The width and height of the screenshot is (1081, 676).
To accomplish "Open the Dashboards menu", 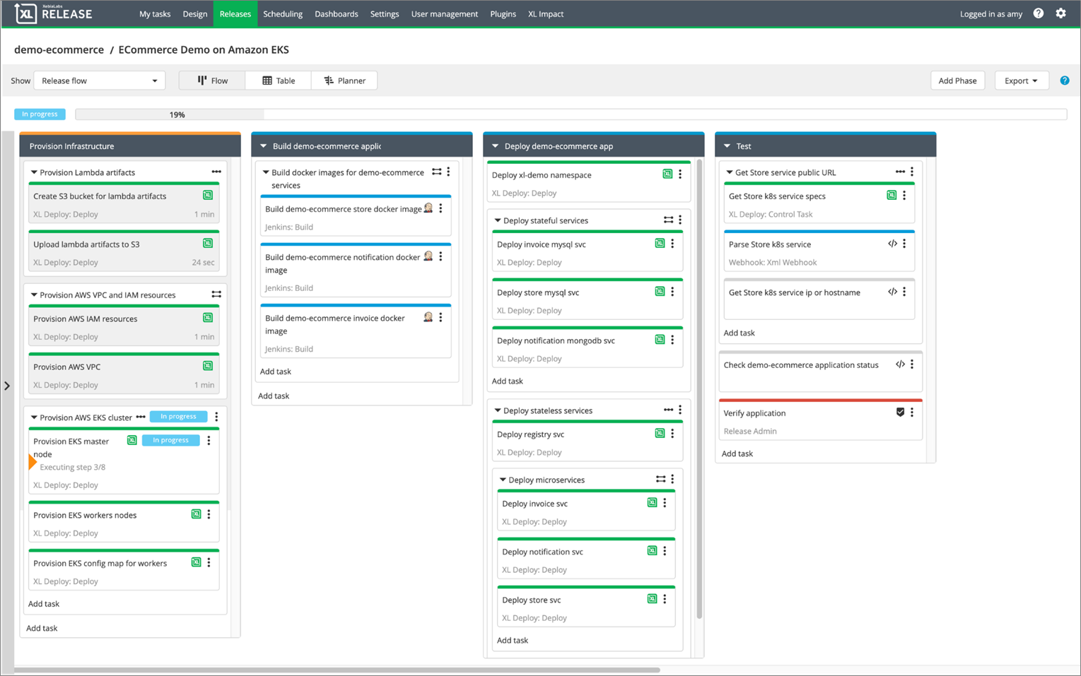I will tap(336, 13).
